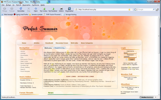Click Home in the top navigation bar
Viewport: 161px width, 100px height.
click(x=24, y=43)
